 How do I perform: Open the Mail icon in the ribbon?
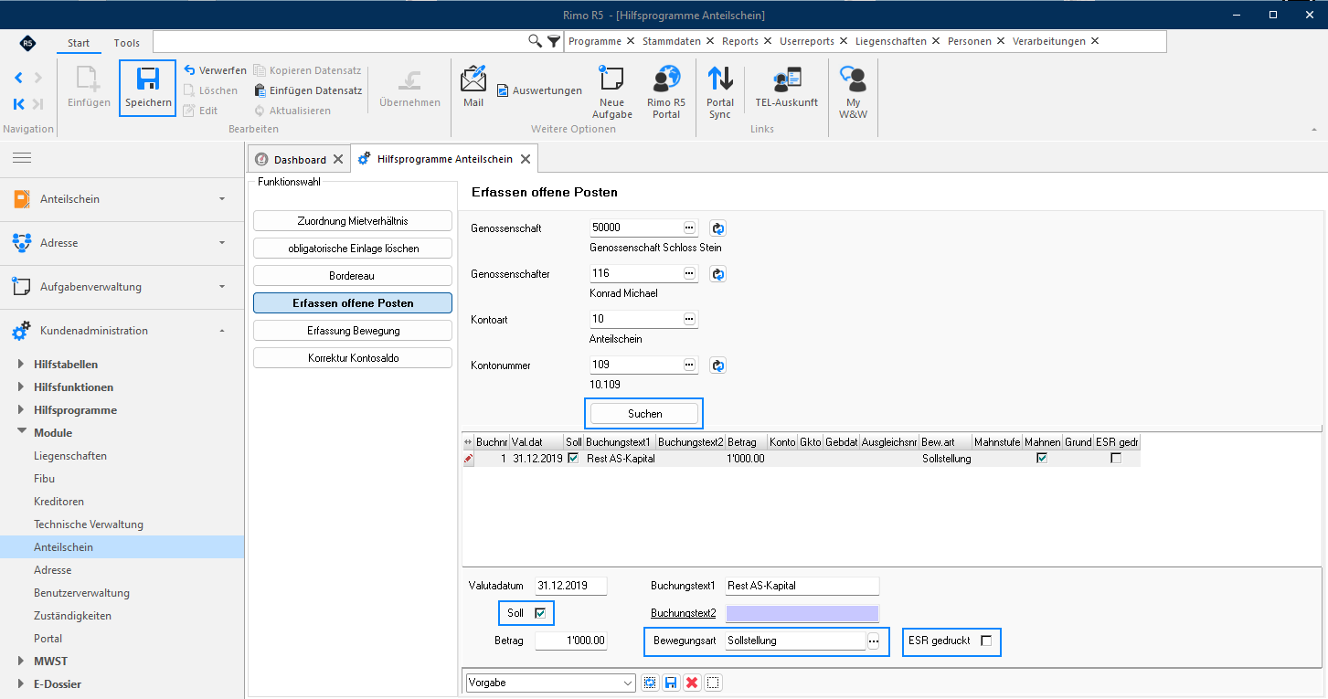click(x=473, y=79)
